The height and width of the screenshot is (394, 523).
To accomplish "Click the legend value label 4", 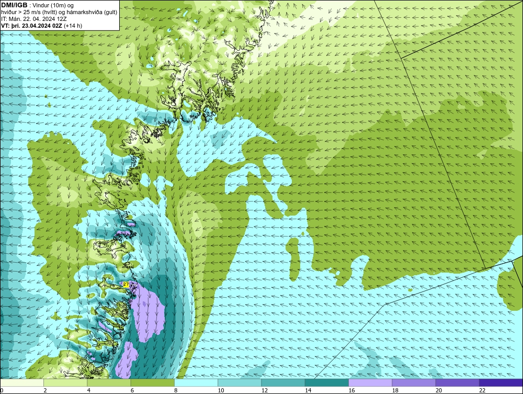I will pyautogui.click(x=88, y=390).
